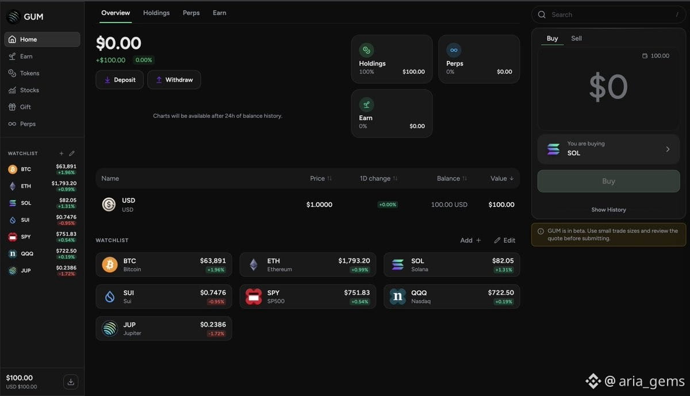Viewport: 690px width, 396px height.
Task: Select BTC in the sidebar watchlist
Action: pos(42,170)
